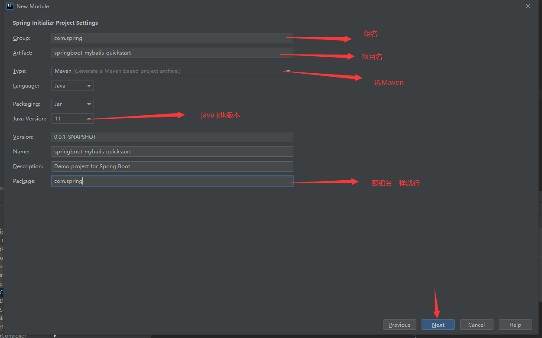Click the Artifact label

click(x=23, y=53)
